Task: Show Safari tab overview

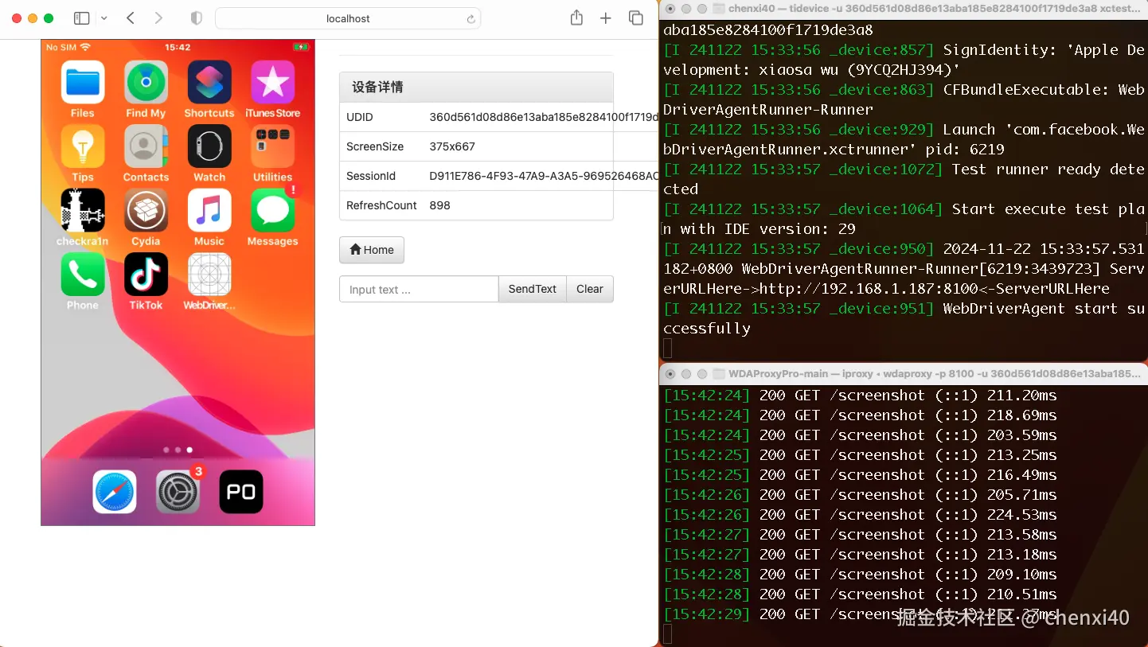Action: (x=636, y=18)
